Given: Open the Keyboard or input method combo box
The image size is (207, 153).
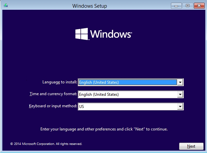Looking at the screenshot, I should point(131,107).
